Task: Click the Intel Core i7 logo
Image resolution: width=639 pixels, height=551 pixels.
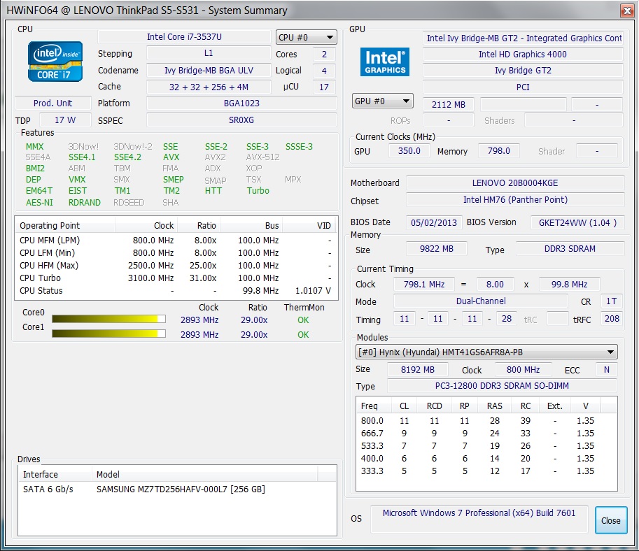Action: click(55, 62)
